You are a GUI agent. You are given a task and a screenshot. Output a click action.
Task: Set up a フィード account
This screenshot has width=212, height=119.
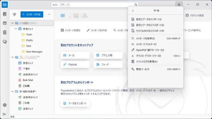click(x=108, y=65)
